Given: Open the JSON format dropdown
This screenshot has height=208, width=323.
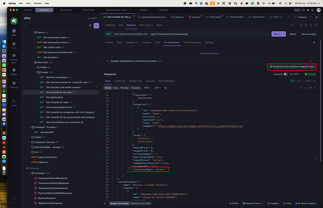Looking at the screenshot, I should click(x=147, y=88).
